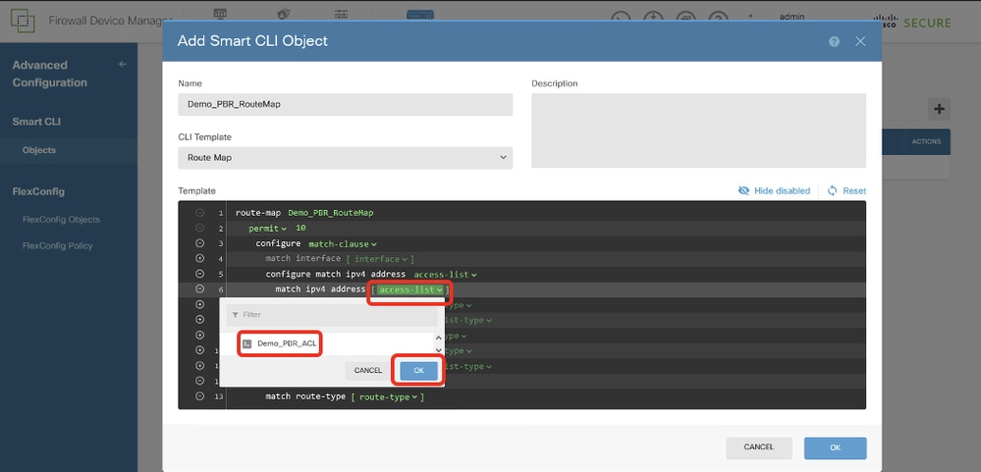Screen dimensions: 981x472
Task: Click the list scroll-down arrow in popup
Action: coord(439,350)
